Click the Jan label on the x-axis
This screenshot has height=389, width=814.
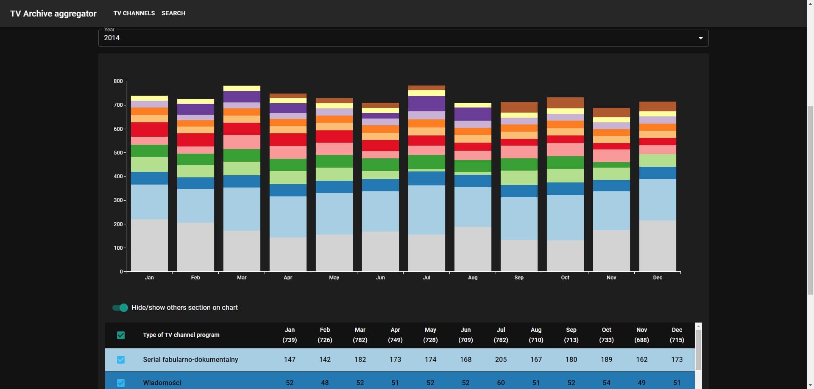[x=149, y=278]
